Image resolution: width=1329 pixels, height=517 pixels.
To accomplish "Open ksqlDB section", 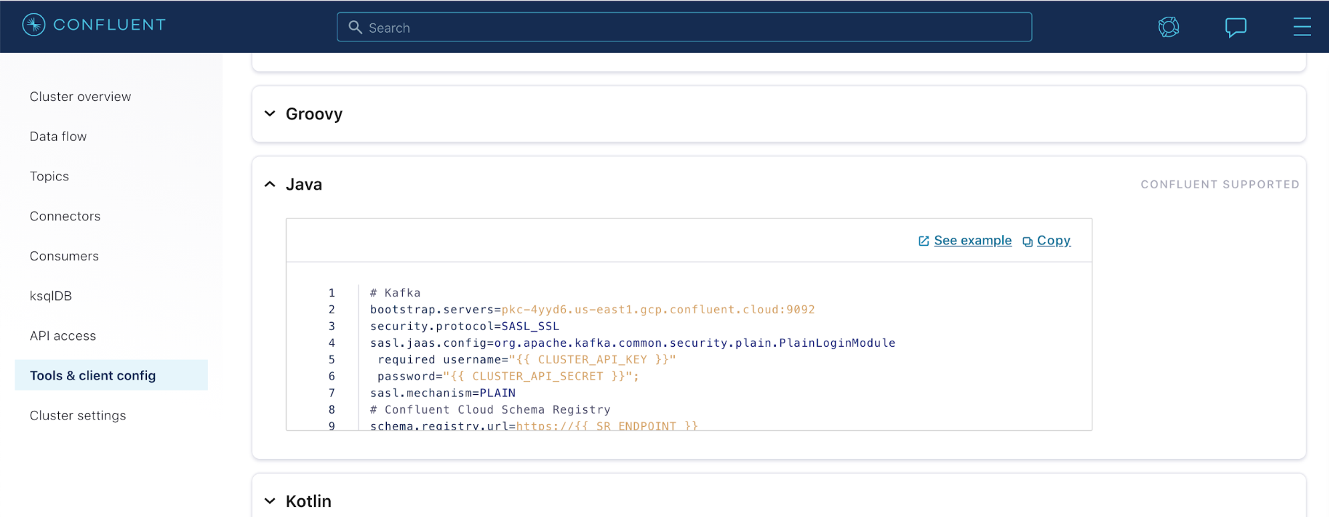I will click(51, 296).
